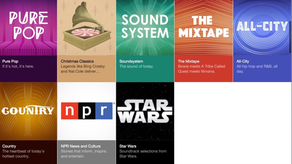Image resolution: width=292 pixels, height=164 pixels.
Task: Open the 'NPR News and Culture' title
Action: [81, 146]
